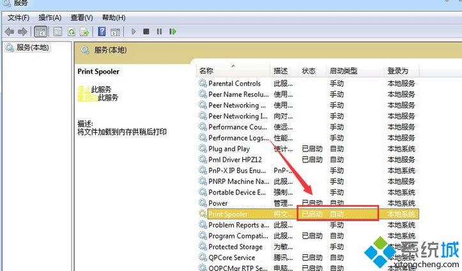Sort by the 名称 column header
The height and width of the screenshot is (271, 462).
pos(233,71)
